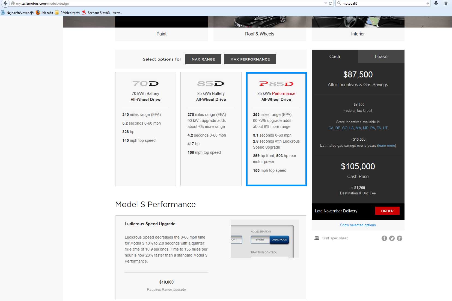This screenshot has width=452, height=301.
Task: Open the Interior section
Action: [358, 34]
